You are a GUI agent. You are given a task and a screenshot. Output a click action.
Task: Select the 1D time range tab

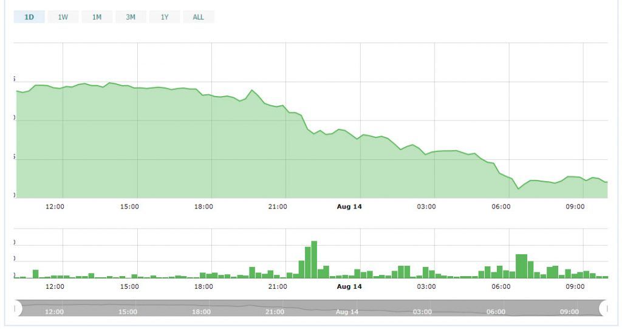coord(29,17)
